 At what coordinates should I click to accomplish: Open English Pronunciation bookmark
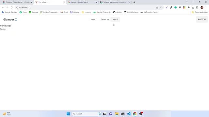[x=49, y=12]
